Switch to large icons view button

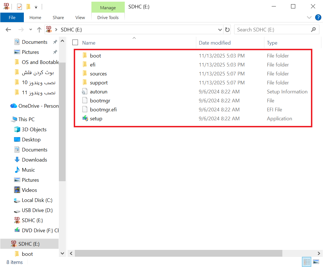[x=316, y=262]
